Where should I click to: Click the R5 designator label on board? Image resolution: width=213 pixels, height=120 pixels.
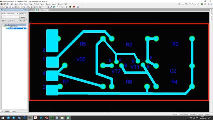point(83,44)
